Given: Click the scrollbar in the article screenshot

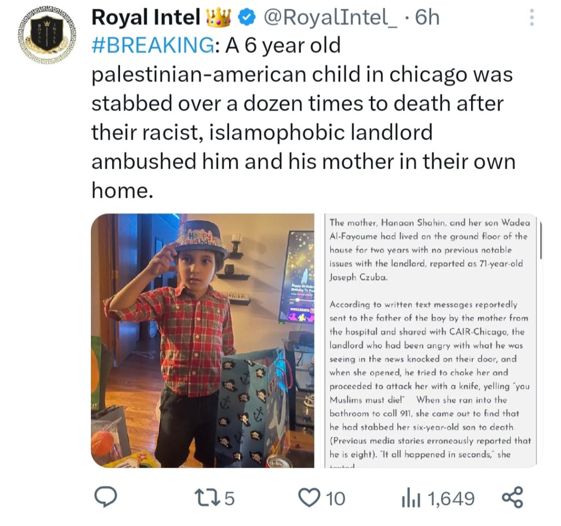Looking at the screenshot, I should 541,241.
